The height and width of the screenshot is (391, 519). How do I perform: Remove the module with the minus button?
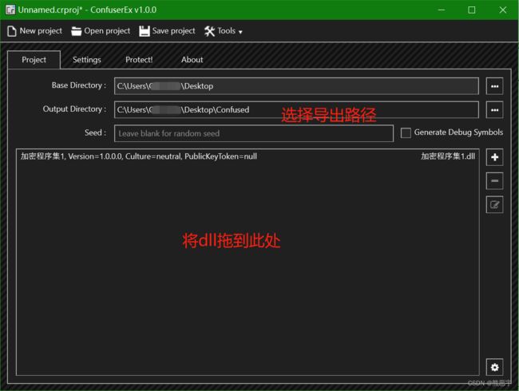pos(494,181)
